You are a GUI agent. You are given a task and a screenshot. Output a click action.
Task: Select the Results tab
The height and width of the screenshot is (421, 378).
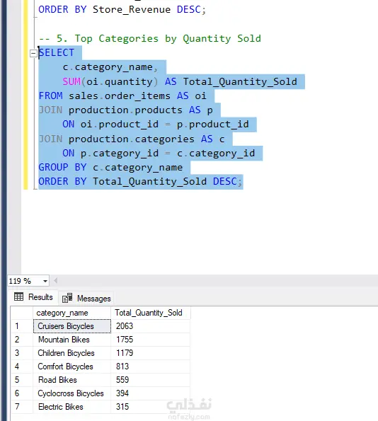pyautogui.click(x=33, y=297)
